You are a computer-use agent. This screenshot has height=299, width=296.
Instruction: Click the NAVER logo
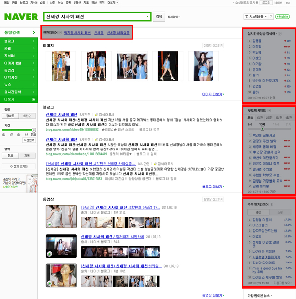21,17
